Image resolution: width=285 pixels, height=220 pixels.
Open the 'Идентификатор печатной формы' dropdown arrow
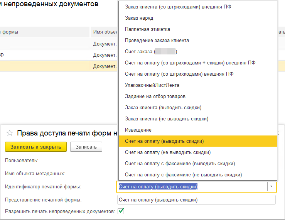[271, 186]
